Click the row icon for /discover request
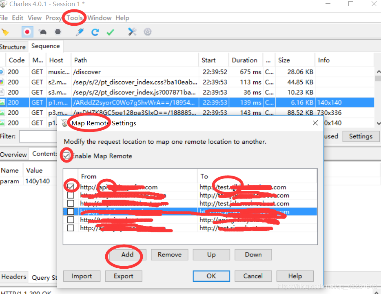The image size is (381, 294). pos(2,72)
